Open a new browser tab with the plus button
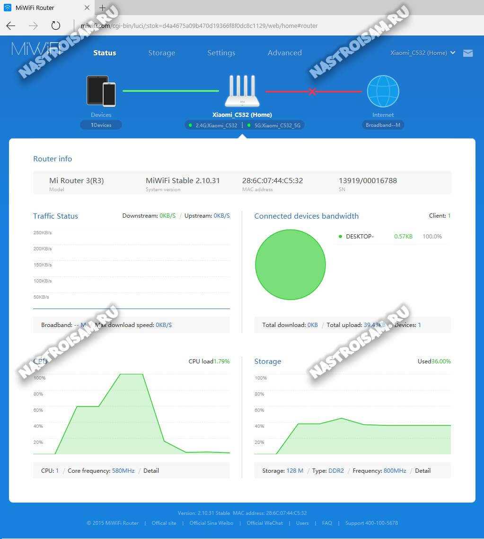Screen dimensions: 484x539 [103, 8]
